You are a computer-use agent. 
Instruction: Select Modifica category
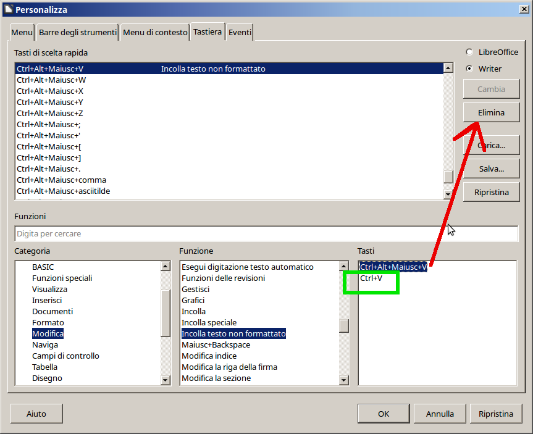48,334
